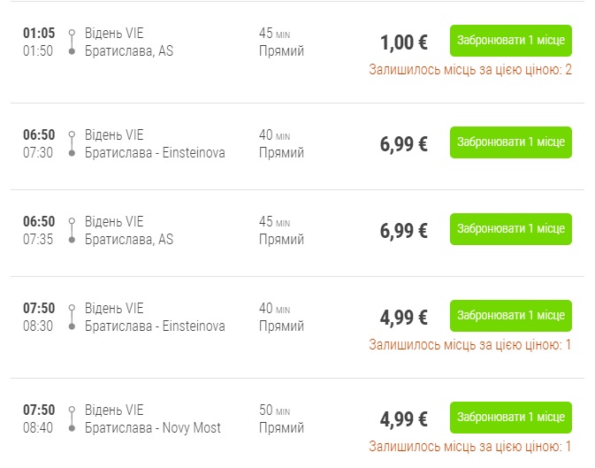Click "Прямий" label on the 50 min trip
The height and width of the screenshot is (468, 595).
[281, 428]
